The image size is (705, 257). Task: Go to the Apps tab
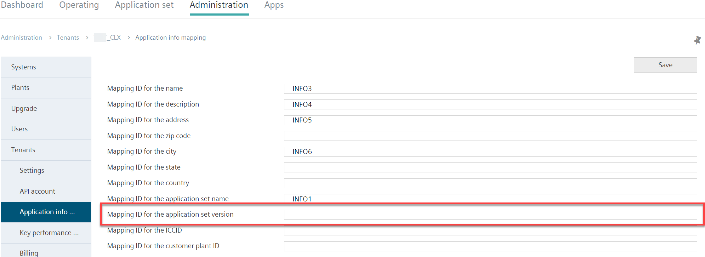(x=274, y=5)
